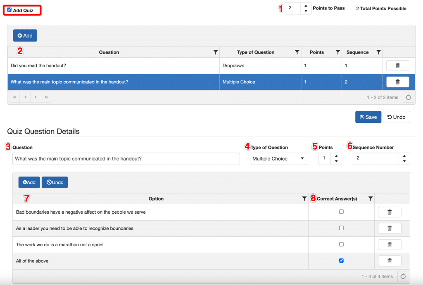
Task: Uncheck the Add Quiz checkbox
Action: pos(10,10)
